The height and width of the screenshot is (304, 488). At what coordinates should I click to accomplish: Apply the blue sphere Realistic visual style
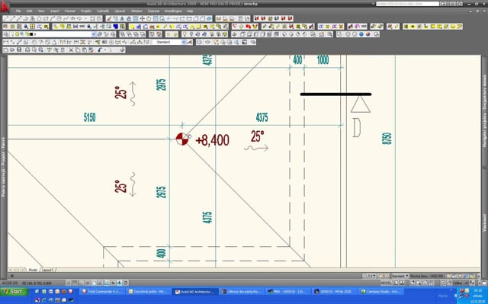[361, 34]
